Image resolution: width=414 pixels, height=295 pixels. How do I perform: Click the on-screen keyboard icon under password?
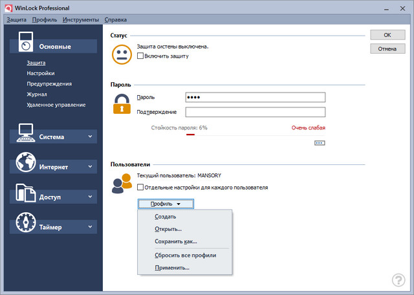320,143
